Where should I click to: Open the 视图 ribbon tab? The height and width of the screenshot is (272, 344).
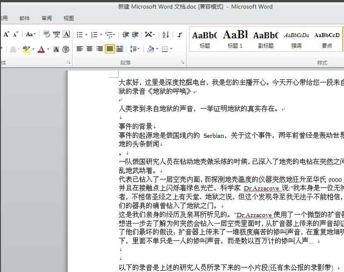pos(68,18)
